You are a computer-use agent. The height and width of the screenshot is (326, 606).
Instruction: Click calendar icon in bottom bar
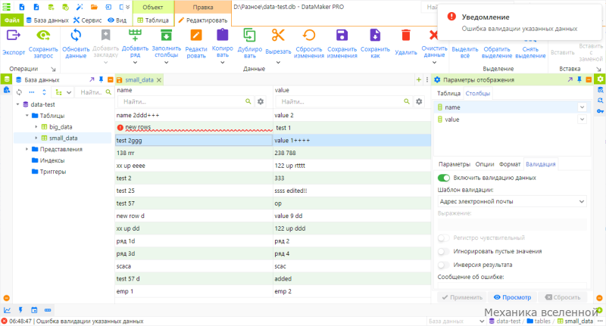click(x=34, y=310)
